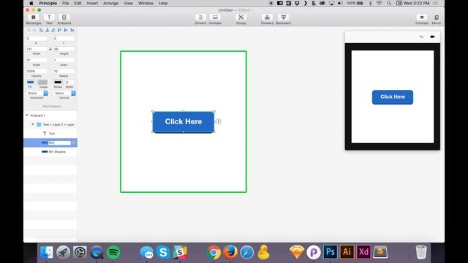468x263 pixels.
Task: Click the layer name edit field
Action: coord(60,143)
